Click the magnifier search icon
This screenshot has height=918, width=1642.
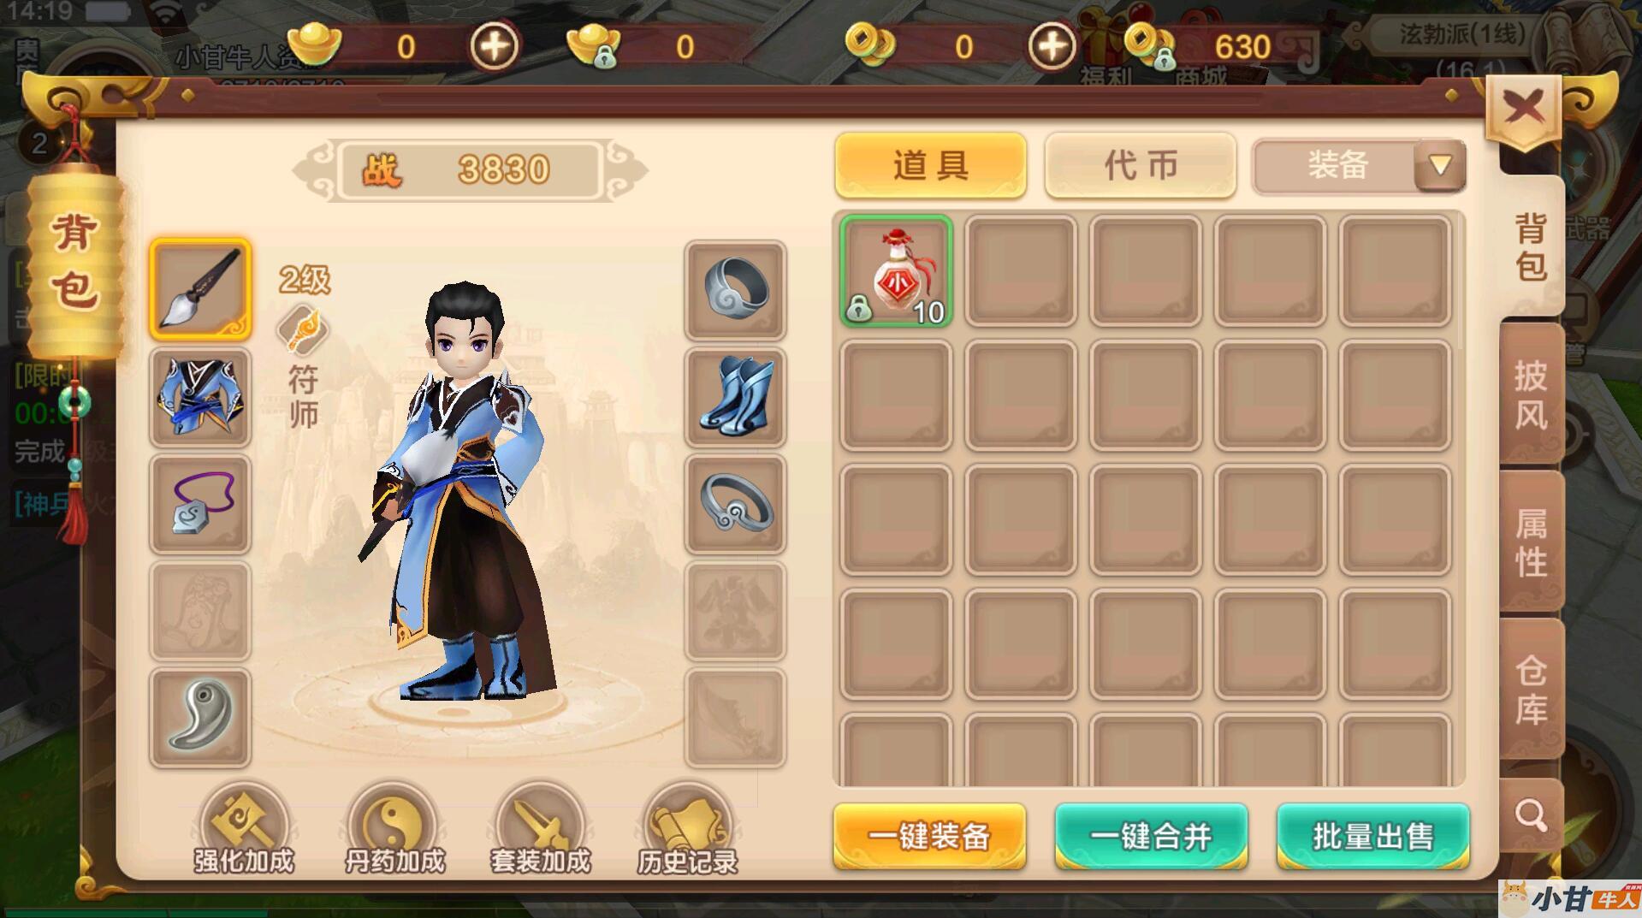1531,815
